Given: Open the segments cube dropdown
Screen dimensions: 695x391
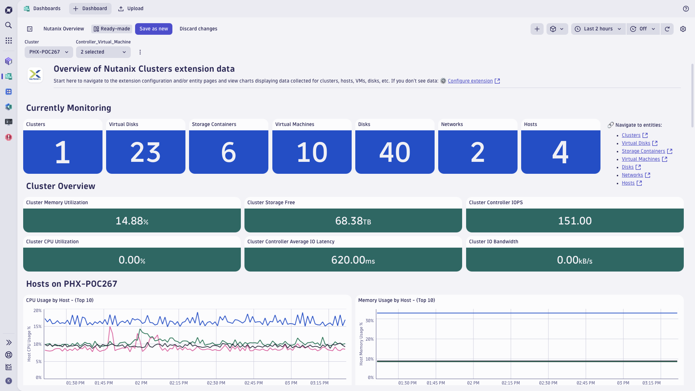Looking at the screenshot, I should click(557, 29).
